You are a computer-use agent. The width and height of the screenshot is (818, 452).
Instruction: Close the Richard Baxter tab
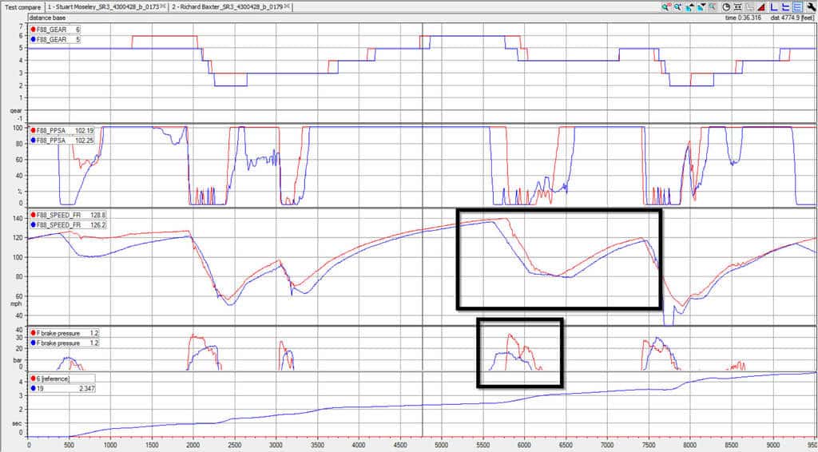[286, 7]
